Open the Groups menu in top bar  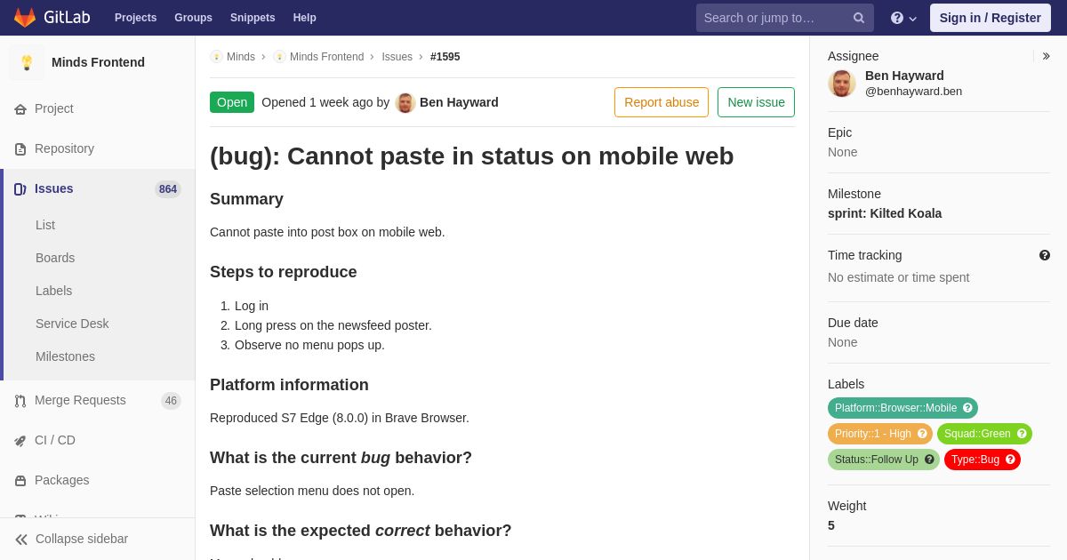(x=193, y=18)
